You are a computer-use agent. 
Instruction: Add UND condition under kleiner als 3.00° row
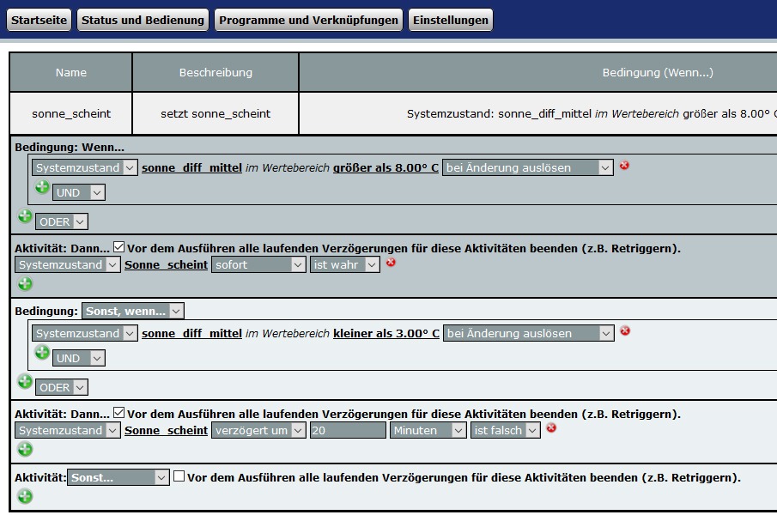point(42,353)
